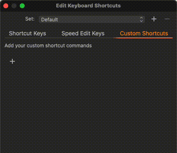Open the Set dropdown showing Default
The height and width of the screenshot is (153, 177).
(92, 19)
